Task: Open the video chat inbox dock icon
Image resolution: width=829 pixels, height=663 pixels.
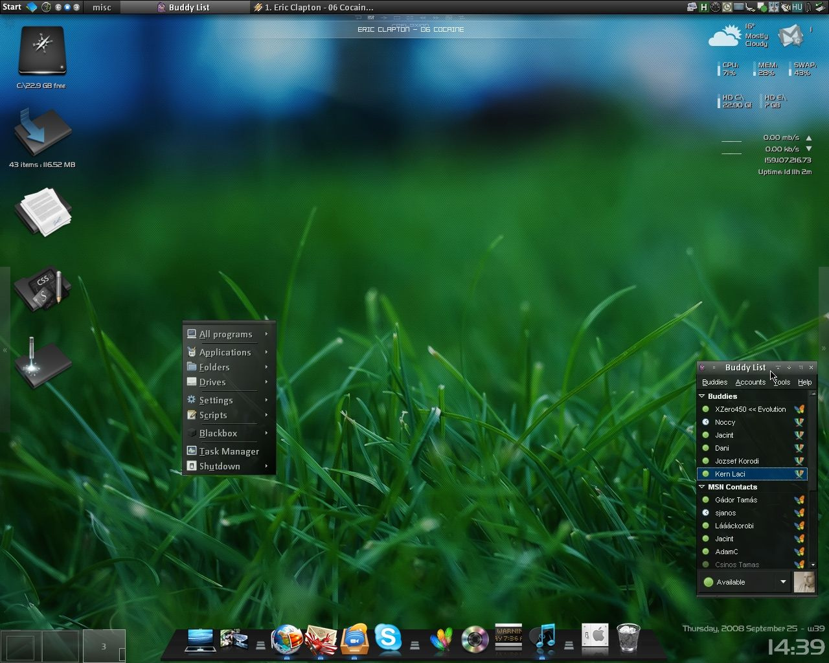Action: click(x=354, y=640)
